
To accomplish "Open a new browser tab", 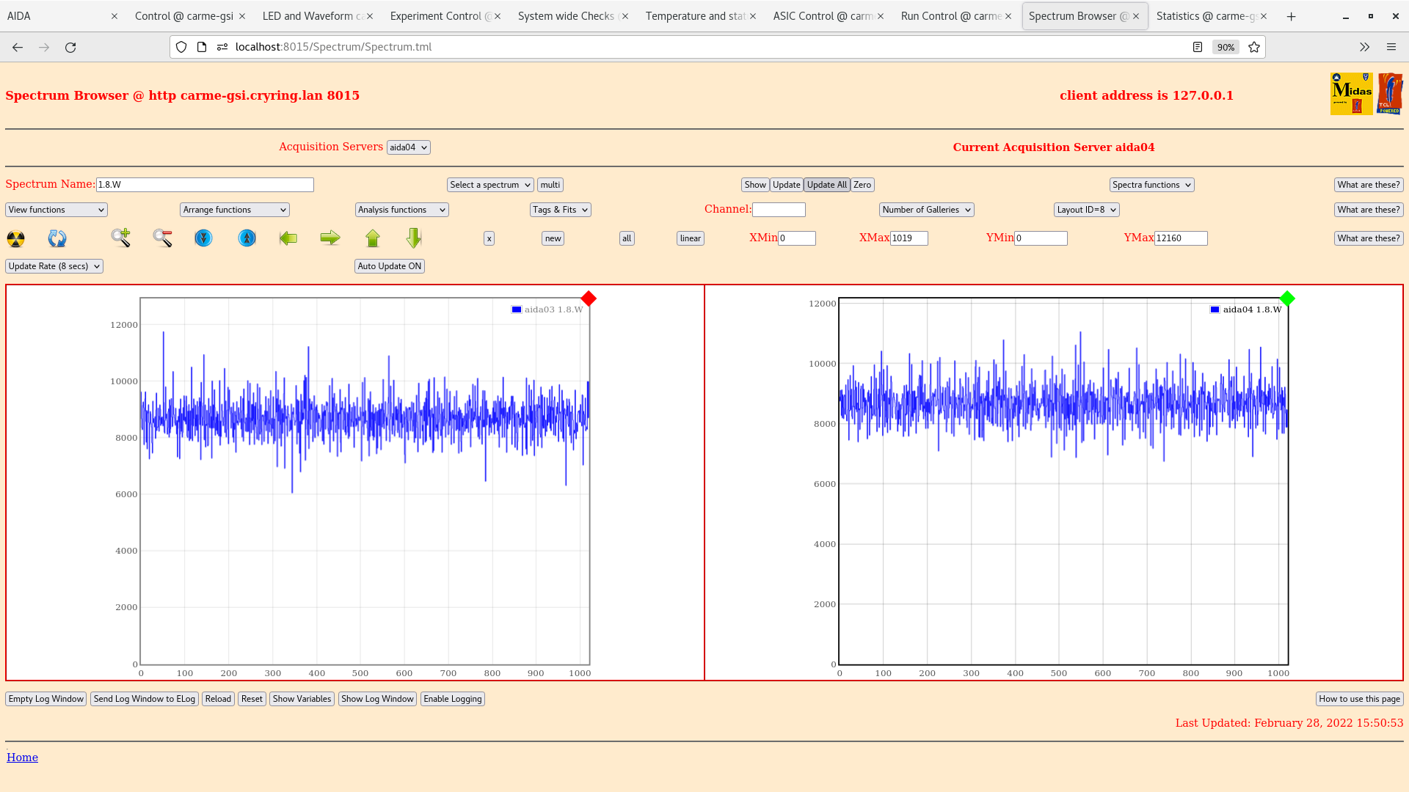I will (1292, 16).
